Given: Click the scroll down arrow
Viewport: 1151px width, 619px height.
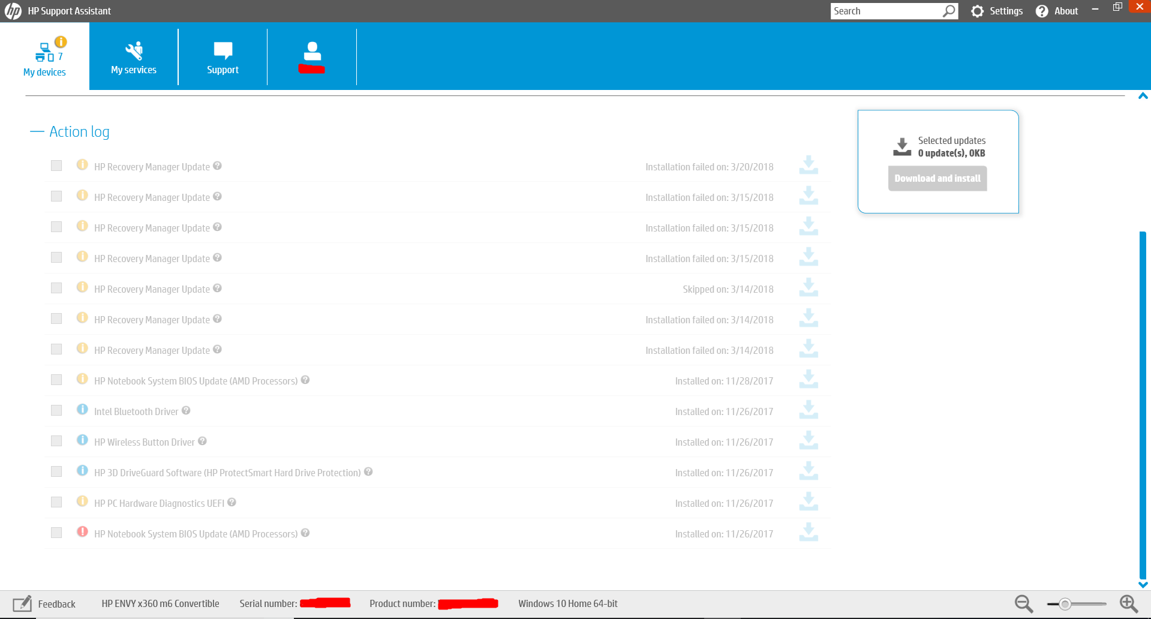Looking at the screenshot, I should point(1143,585).
